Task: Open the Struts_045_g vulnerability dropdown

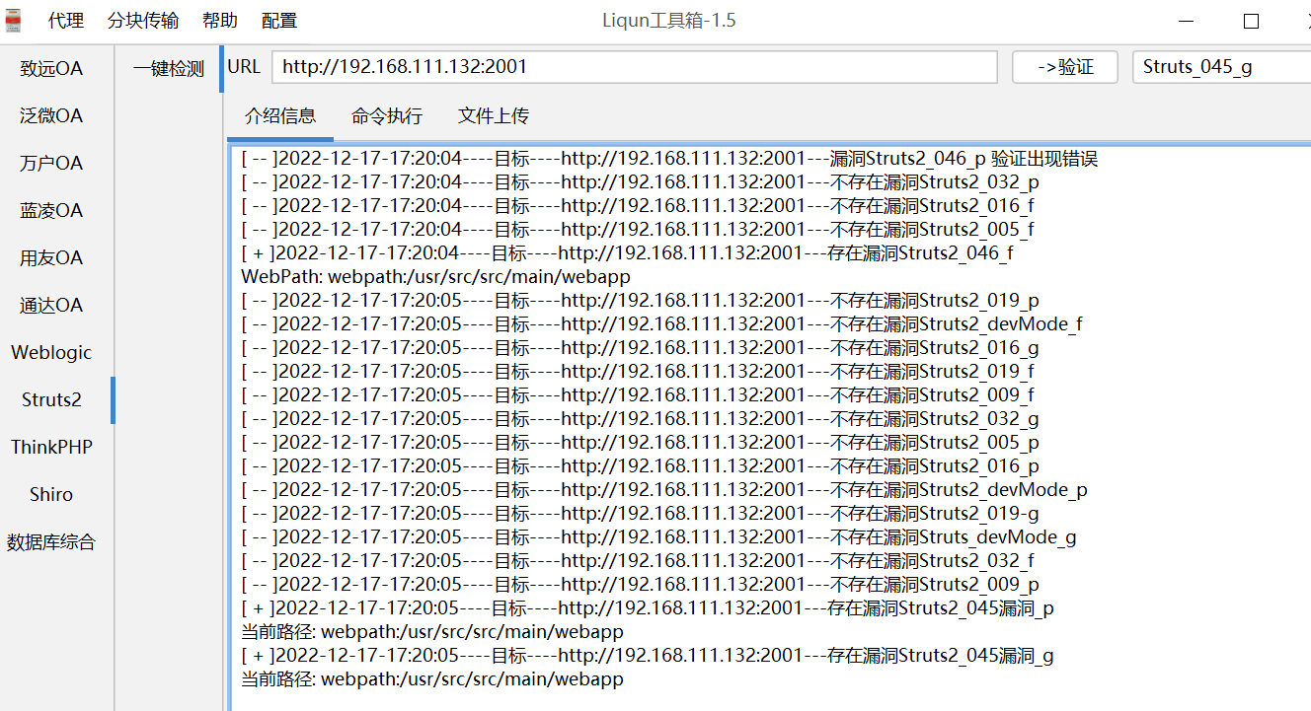Action: pos(1221,67)
